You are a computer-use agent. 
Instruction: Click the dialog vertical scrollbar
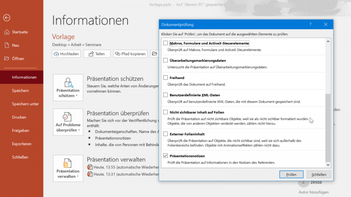coord(327,128)
